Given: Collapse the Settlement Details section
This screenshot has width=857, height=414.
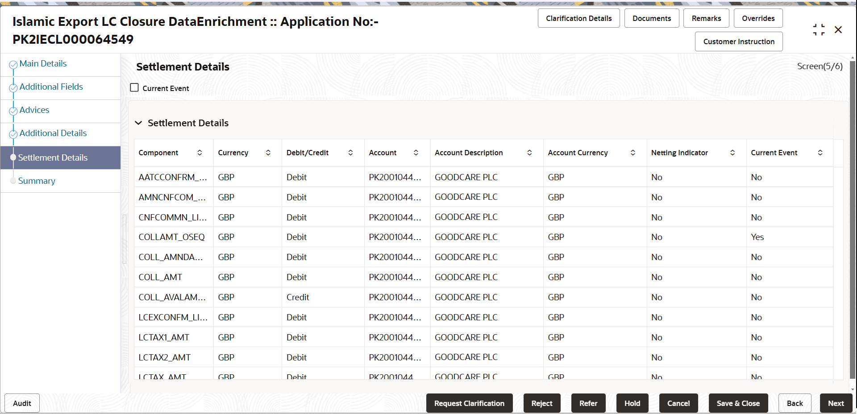Looking at the screenshot, I should 138,123.
